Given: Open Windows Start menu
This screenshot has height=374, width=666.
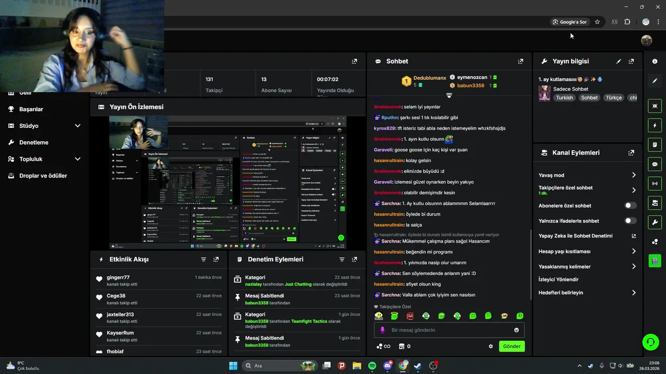Looking at the screenshot, I should (x=233, y=366).
